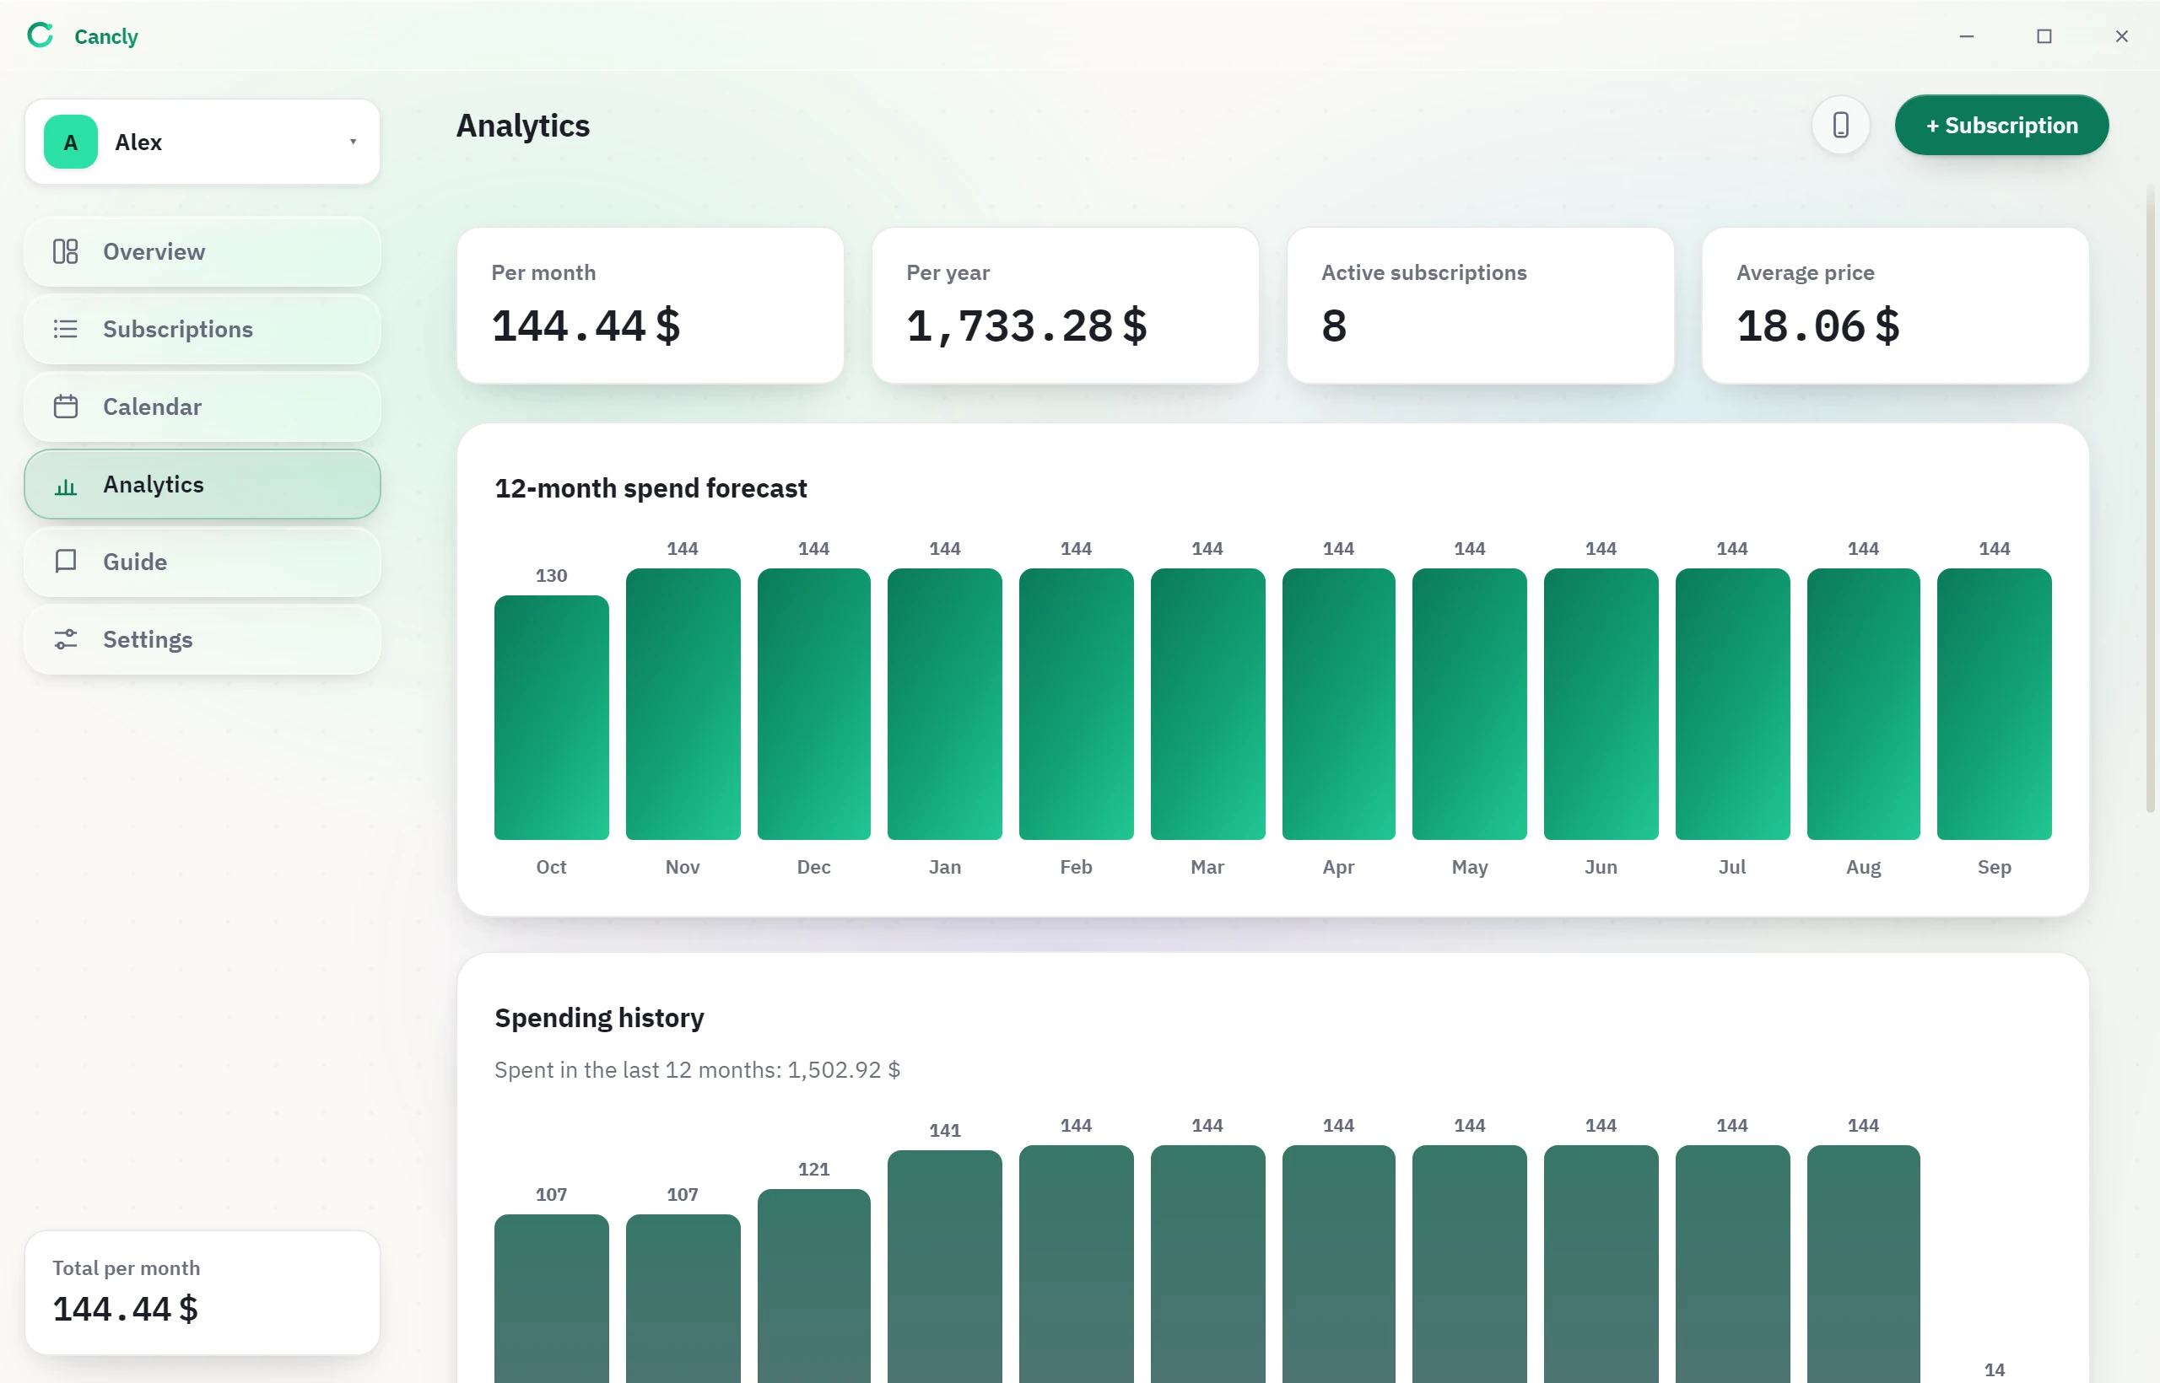Click the spending history bar labeled 141
2160x1383 pixels.
tap(944, 1267)
